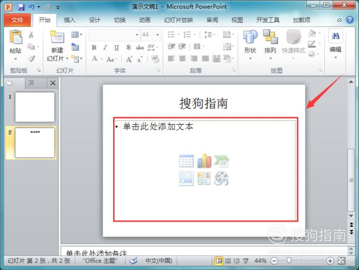
Task: Open the slide Section dropdown
Action: (x=77, y=59)
